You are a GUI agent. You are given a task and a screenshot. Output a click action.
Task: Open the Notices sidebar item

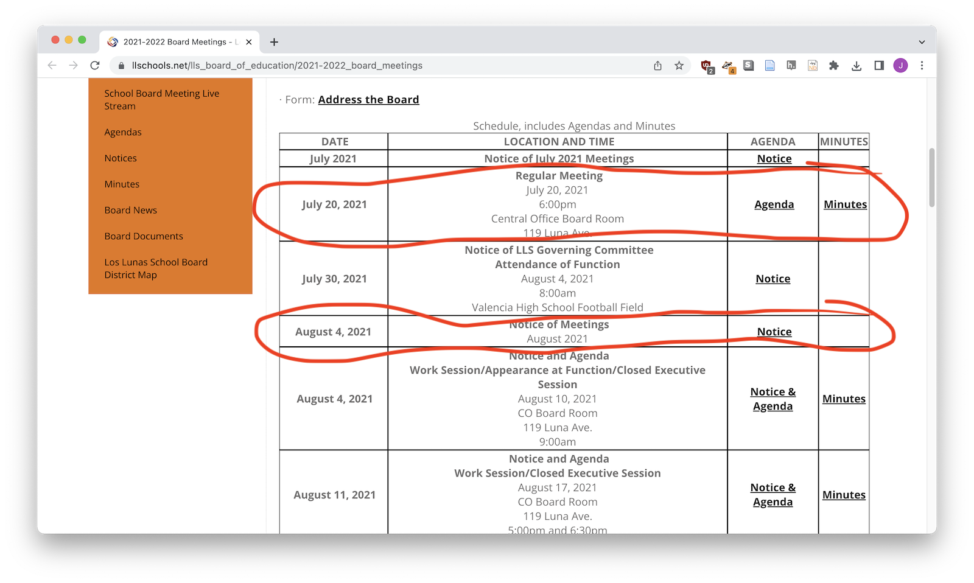[121, 158]
